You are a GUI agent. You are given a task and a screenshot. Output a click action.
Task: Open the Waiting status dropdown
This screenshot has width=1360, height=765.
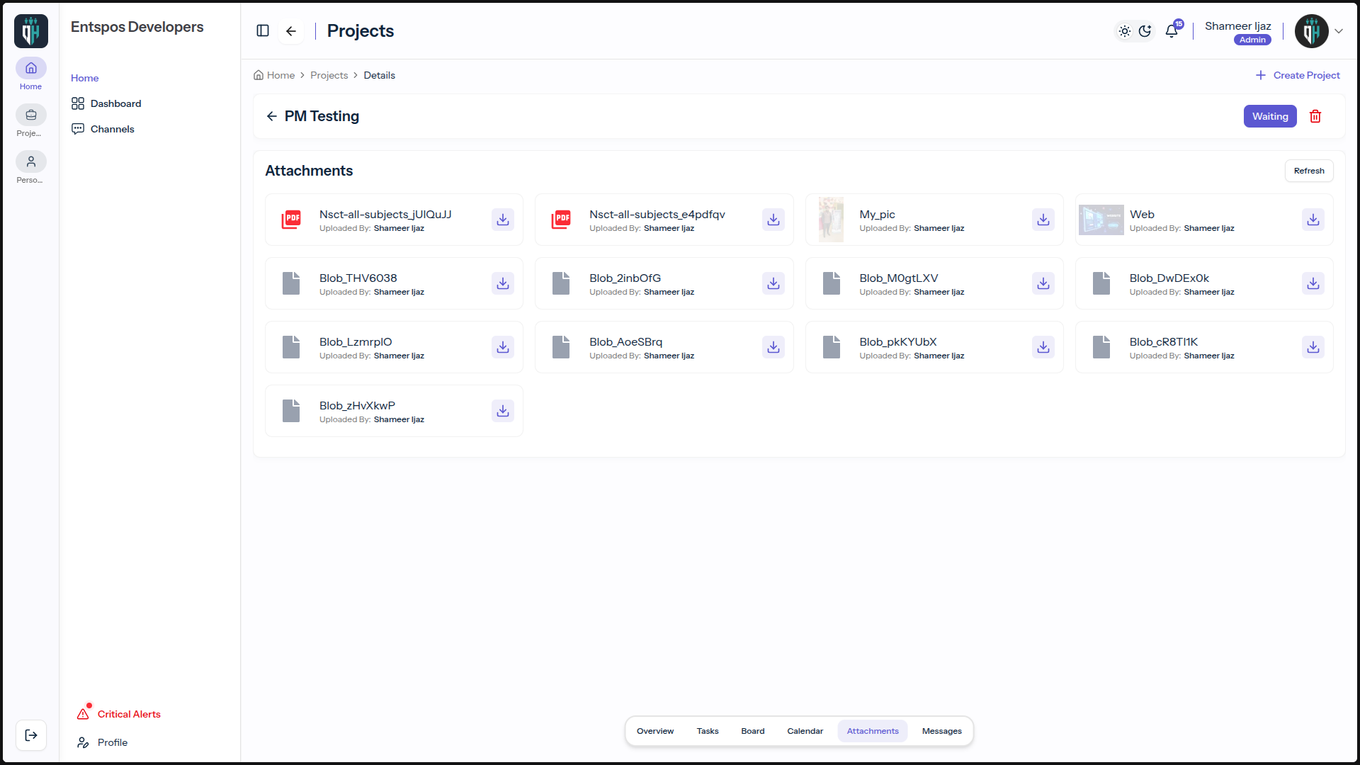point(1270,116)
